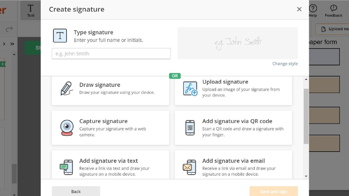Click the Capture signature webcam icon

pyautogui.click(x=67, y=128)
